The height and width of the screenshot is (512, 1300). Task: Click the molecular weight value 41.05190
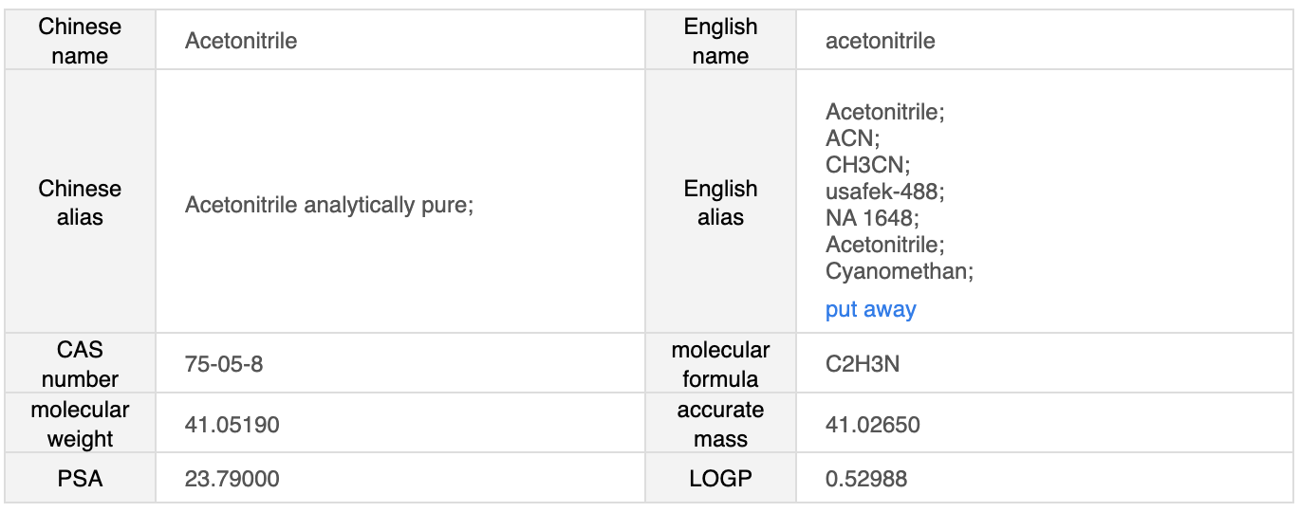[x=232, y=425]
